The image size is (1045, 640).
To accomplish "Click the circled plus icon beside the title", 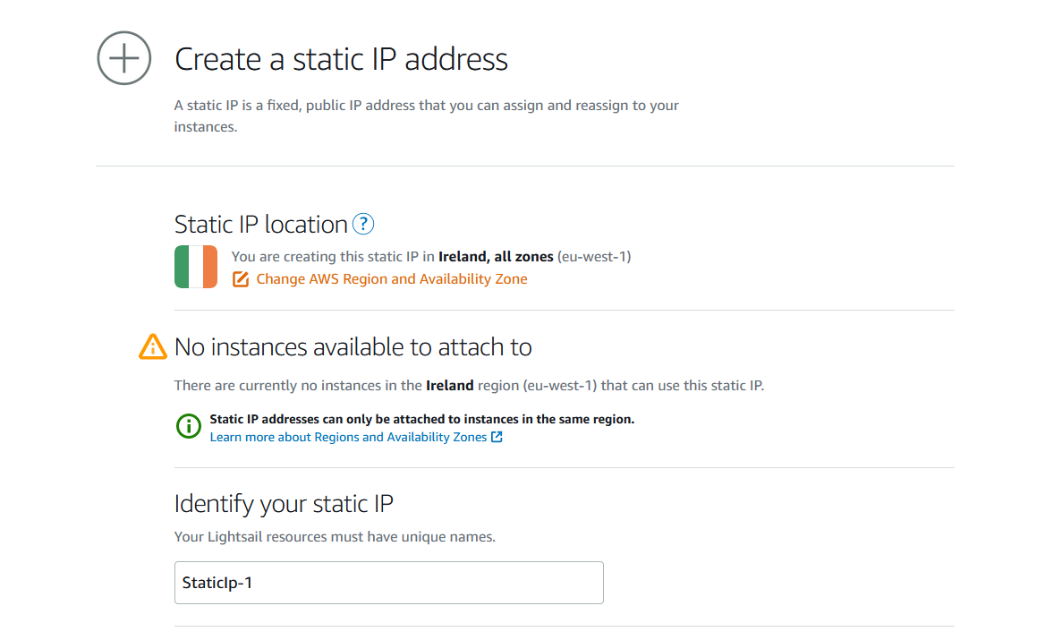I will (124, 58).
